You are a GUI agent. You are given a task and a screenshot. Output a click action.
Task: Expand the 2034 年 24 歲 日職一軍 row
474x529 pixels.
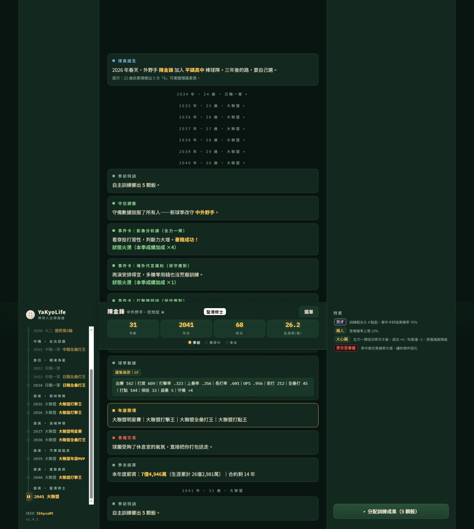pos(212,94)
